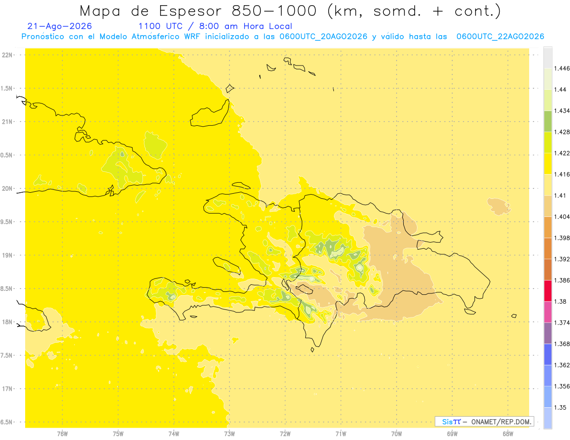Click latitude label '1.5N'
The width and height of the screenshot is (570, 440).
(x=7, y=88)
